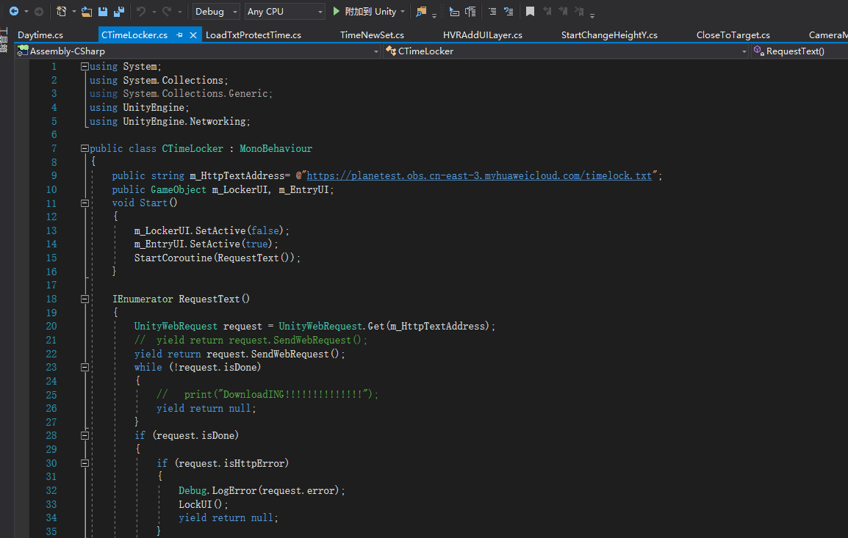This screenshot has width=848, height=538.
Task: Click the bookmark icon in toolbar
Action: point(530,12)
